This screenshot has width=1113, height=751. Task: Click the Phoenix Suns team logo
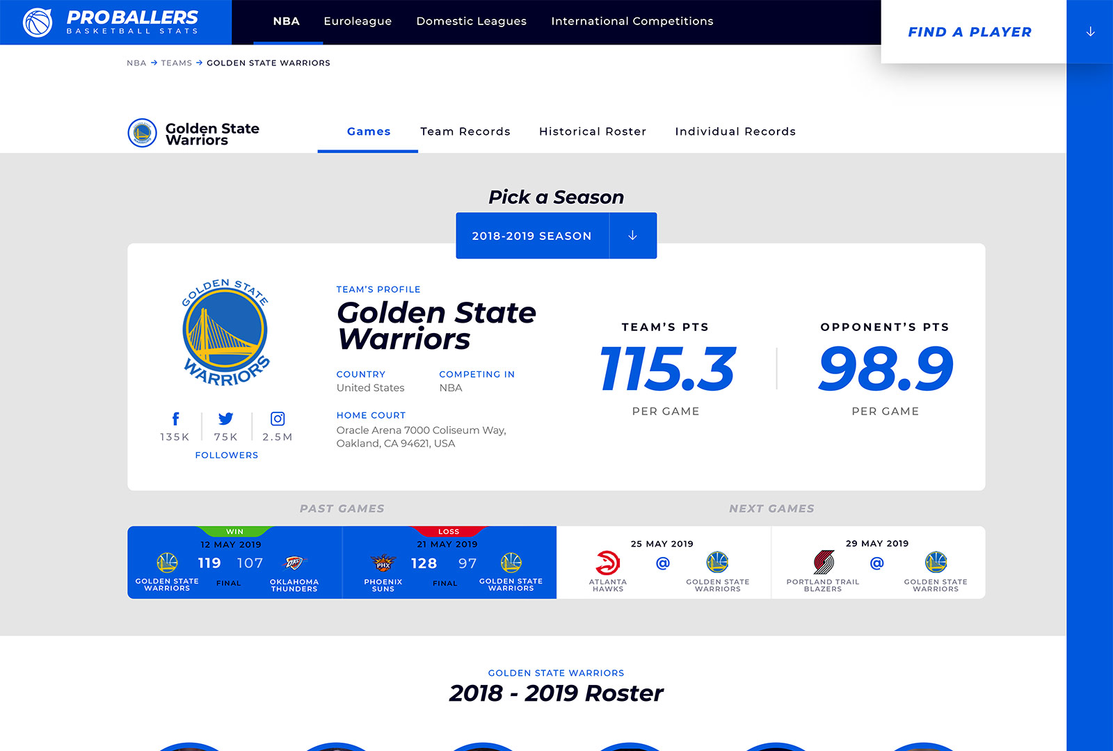coord(383,563)
